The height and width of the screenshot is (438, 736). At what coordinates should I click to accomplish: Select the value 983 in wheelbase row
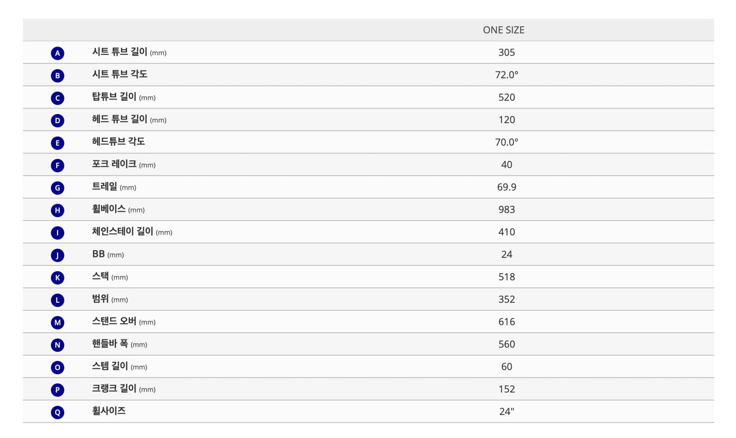[x=506, y=209]
